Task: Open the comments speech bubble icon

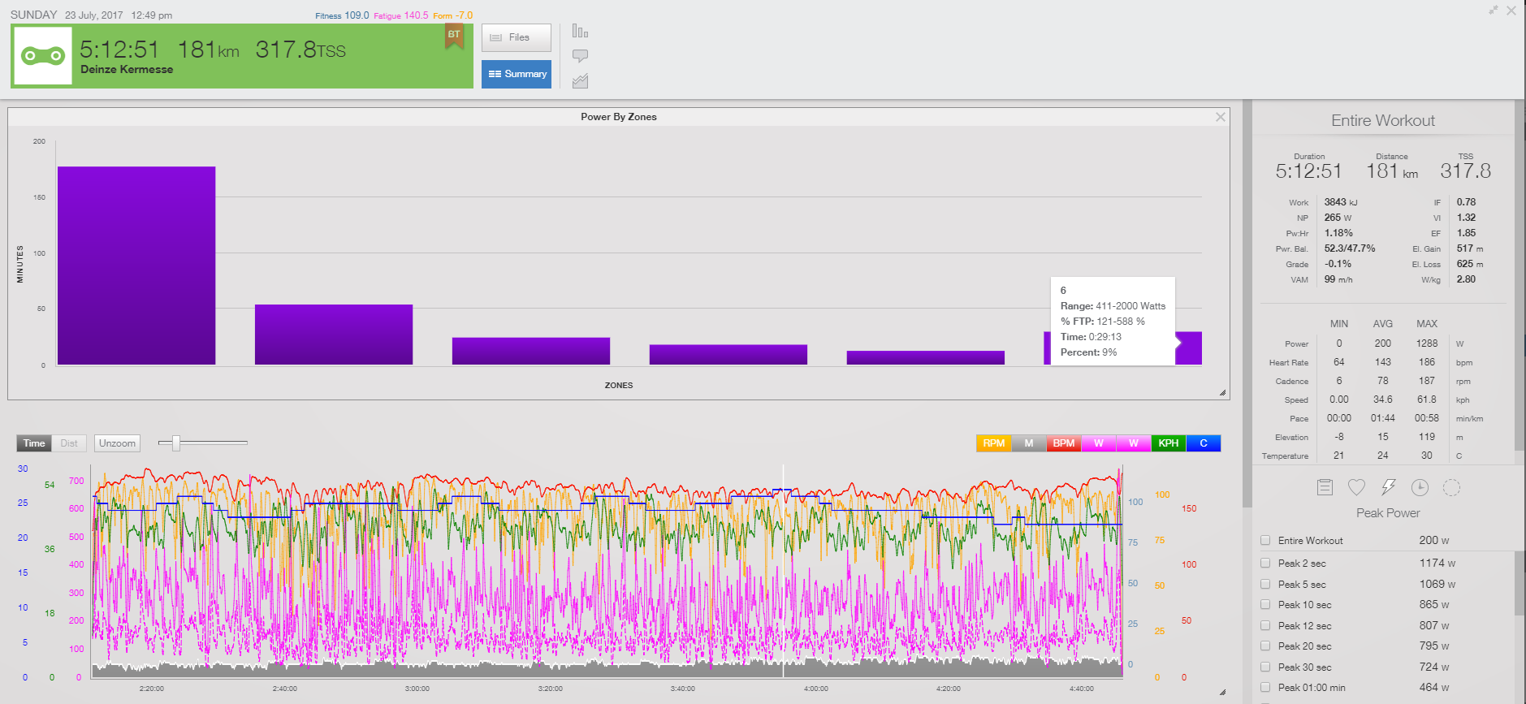Action: click(580, 56)
